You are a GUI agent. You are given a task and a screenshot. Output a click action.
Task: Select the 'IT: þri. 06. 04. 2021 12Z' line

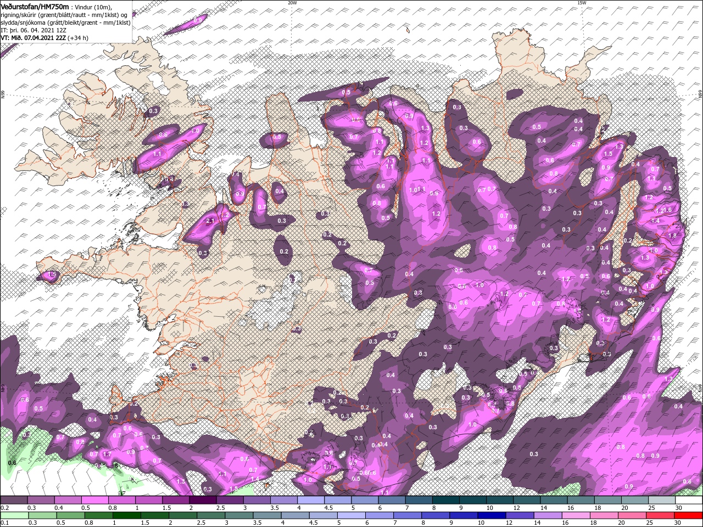pyautogui.click(x=34, y=30)
